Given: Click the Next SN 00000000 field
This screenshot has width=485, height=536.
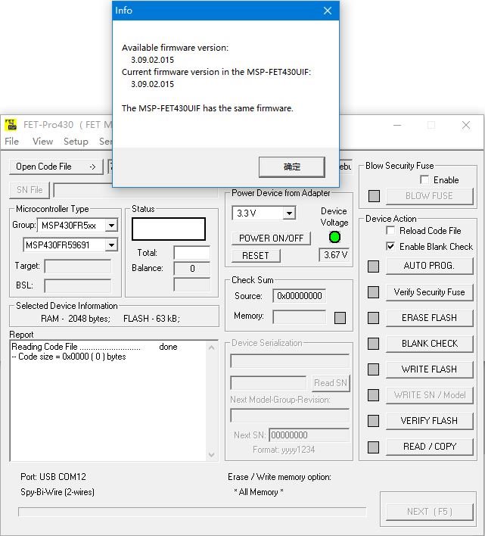Looking at the screenshot, I should [x=309, y=435].
